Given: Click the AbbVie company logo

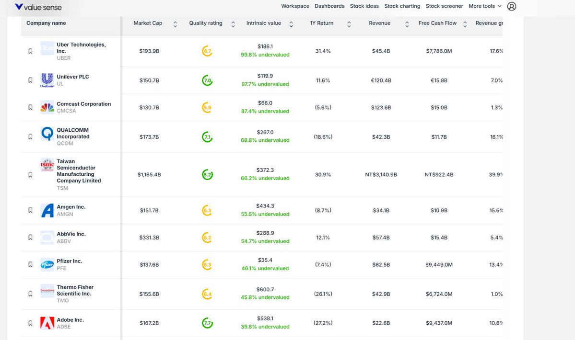Looking at the screenshot, I should (47, 238).
